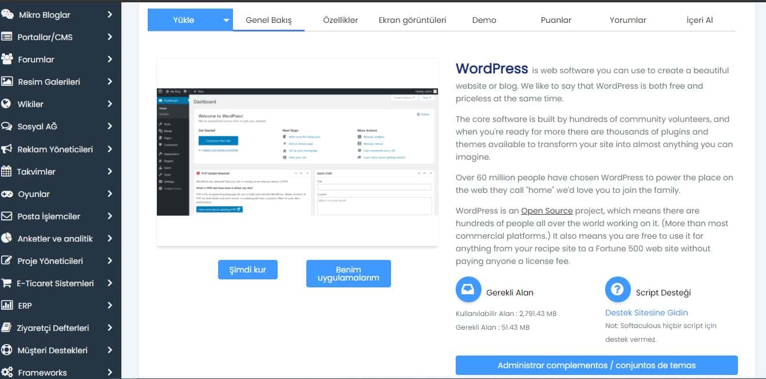Viewport: 766px width, 379px height.
Task: Click the Wikiler globe icon
Action: 7,104
